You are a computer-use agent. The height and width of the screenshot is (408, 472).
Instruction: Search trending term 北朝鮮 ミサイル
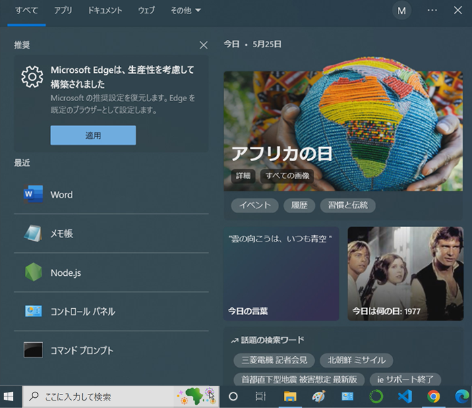point(357,360)
